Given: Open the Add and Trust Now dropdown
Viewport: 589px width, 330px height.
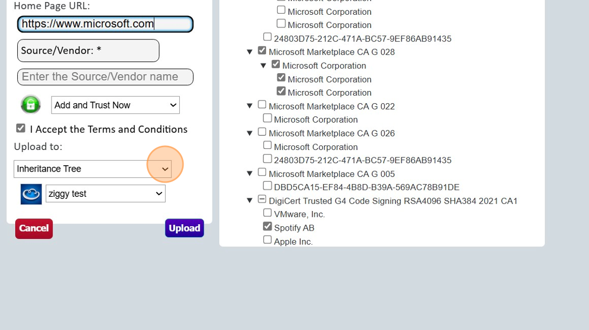Looking at the screenshot, I should [x=115, y=105].
